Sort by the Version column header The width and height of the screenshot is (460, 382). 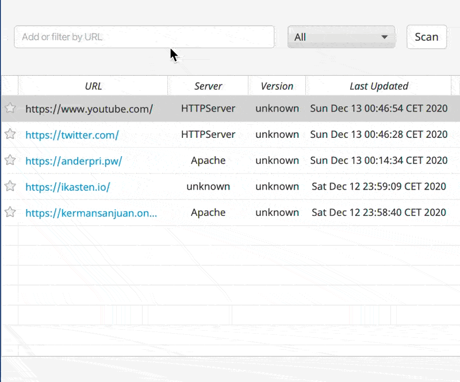(277, 86)
